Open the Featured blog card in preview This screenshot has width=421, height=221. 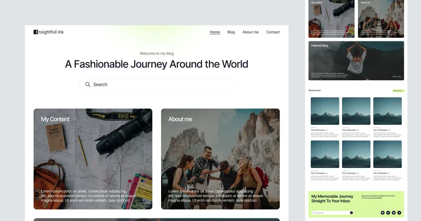click(356, 61)
